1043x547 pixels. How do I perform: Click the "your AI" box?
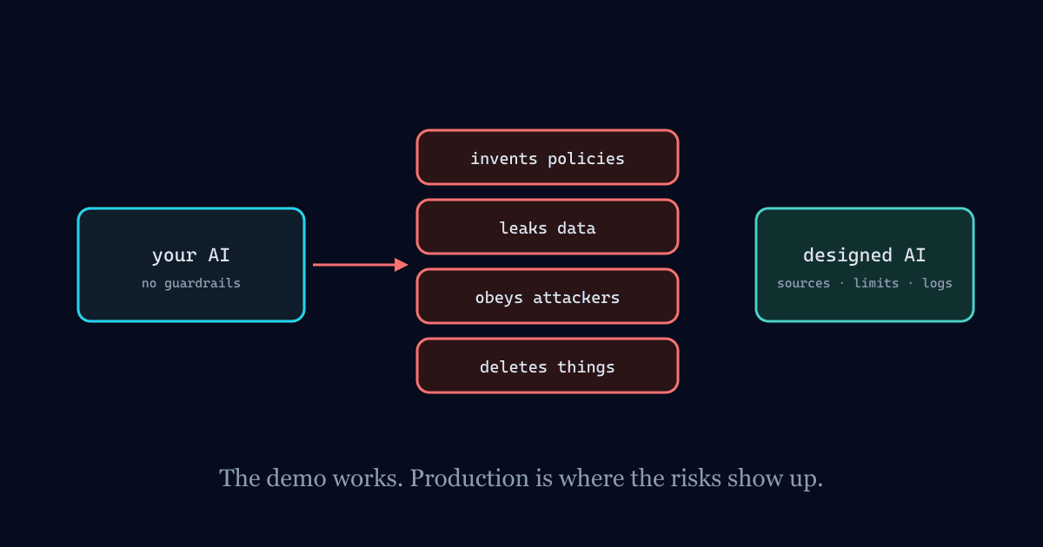click(x=191, y=265)
